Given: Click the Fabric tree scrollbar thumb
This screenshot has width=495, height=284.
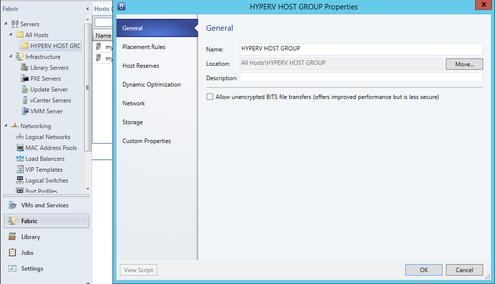Looking at the screenshot, I should coord(88,88).
